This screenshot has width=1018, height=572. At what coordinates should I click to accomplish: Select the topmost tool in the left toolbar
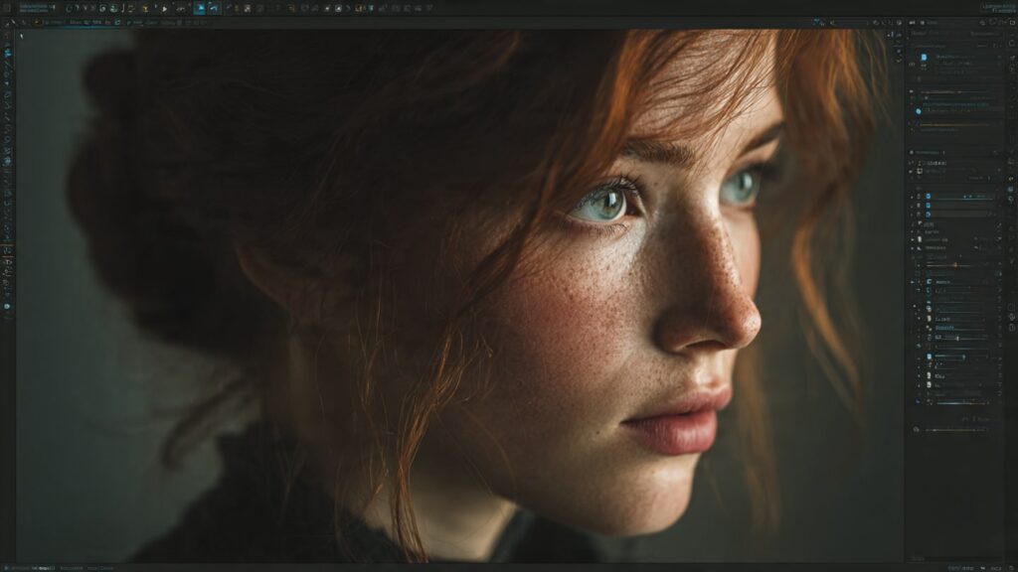[7, 35]
